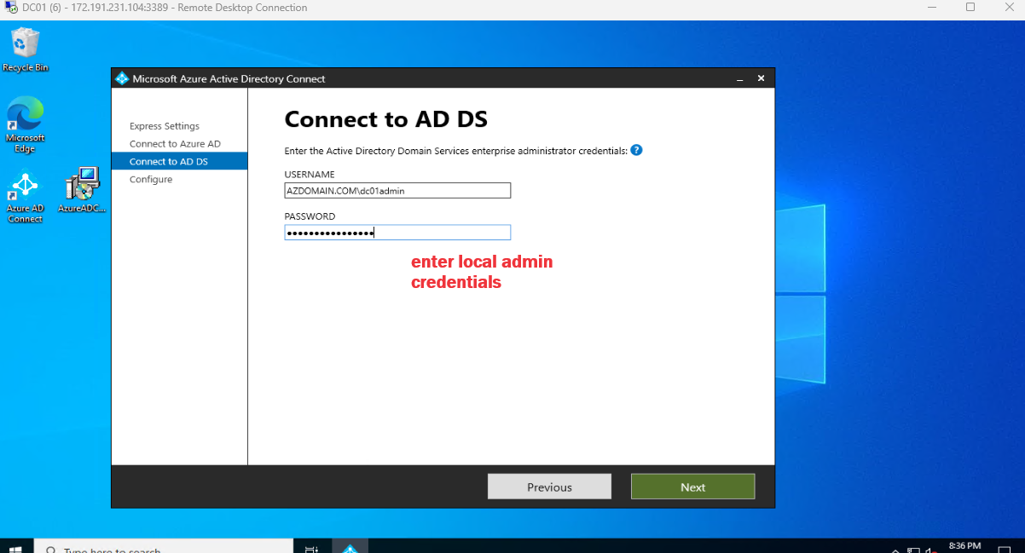The image size is (1025, 553).
Task: Select the Azure AD Connect desktop shortcut
Action: click(x=25, y=197)
